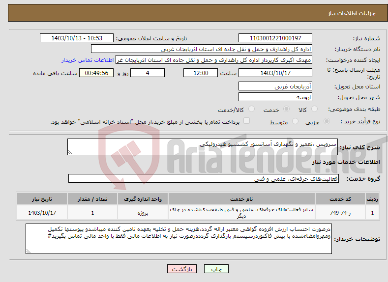This screenshot has height=282, width=388.
Task: Click the response deadline date field 1403/10/17
Action: (275, 73)
